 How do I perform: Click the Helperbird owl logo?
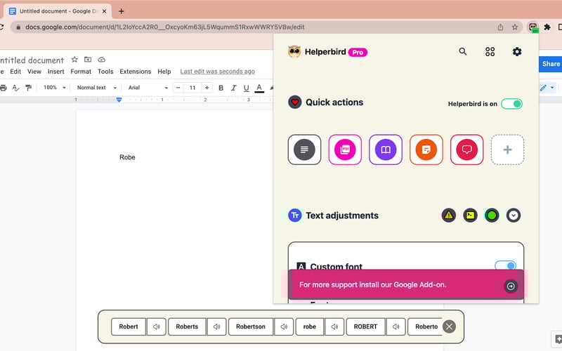pos(294,52)
